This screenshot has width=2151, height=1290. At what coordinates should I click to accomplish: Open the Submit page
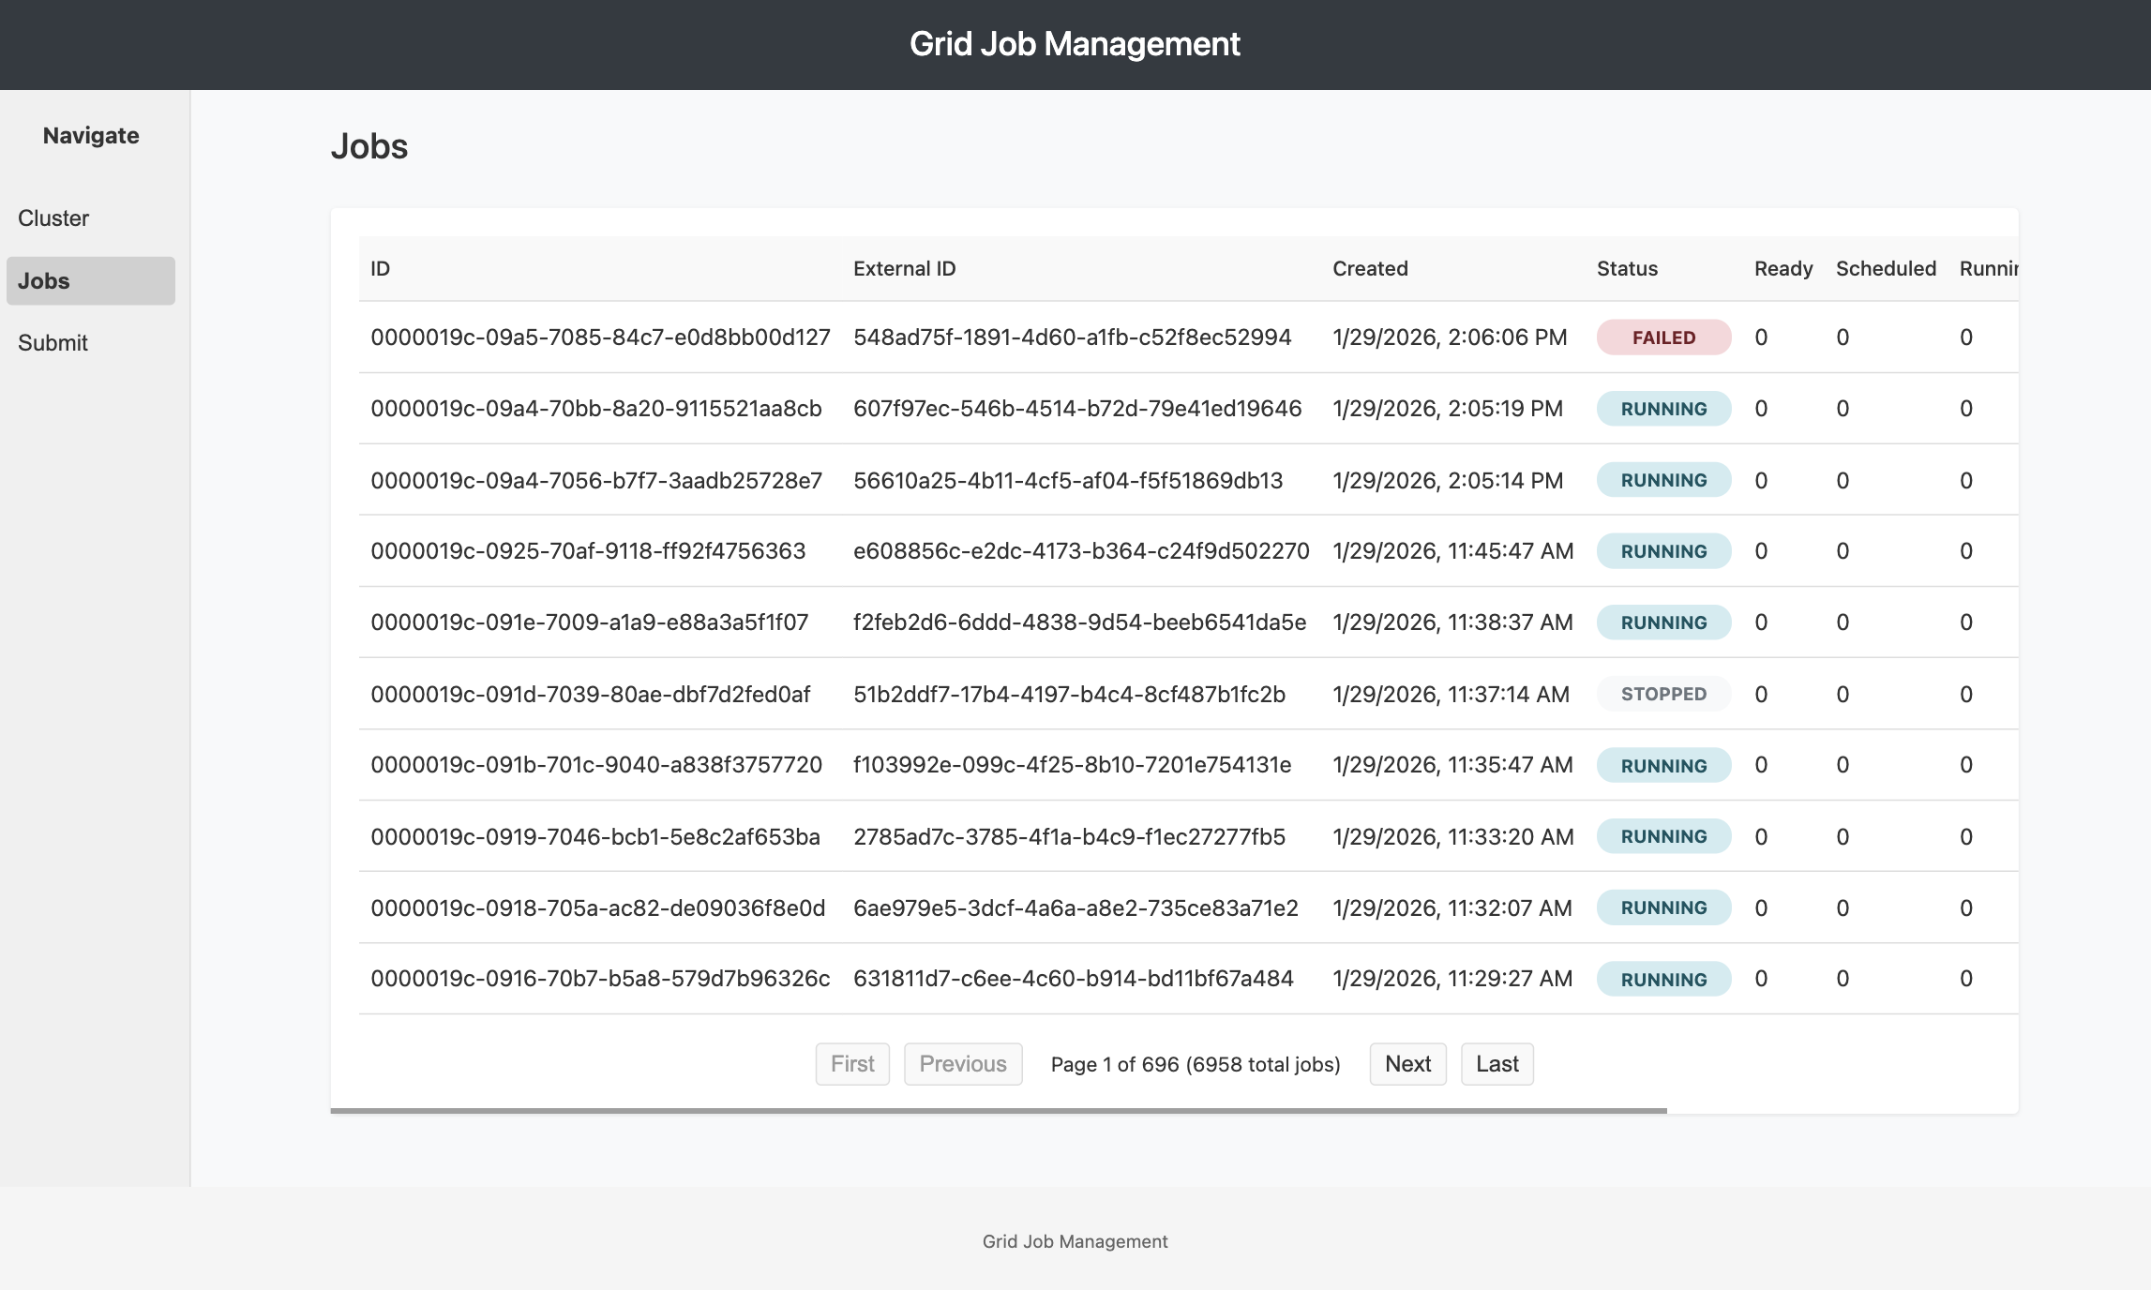(x=51, y=342)
